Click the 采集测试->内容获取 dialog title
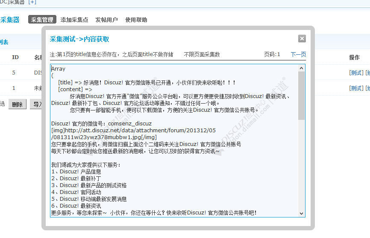The image size is (370, 238). (79, 39)
